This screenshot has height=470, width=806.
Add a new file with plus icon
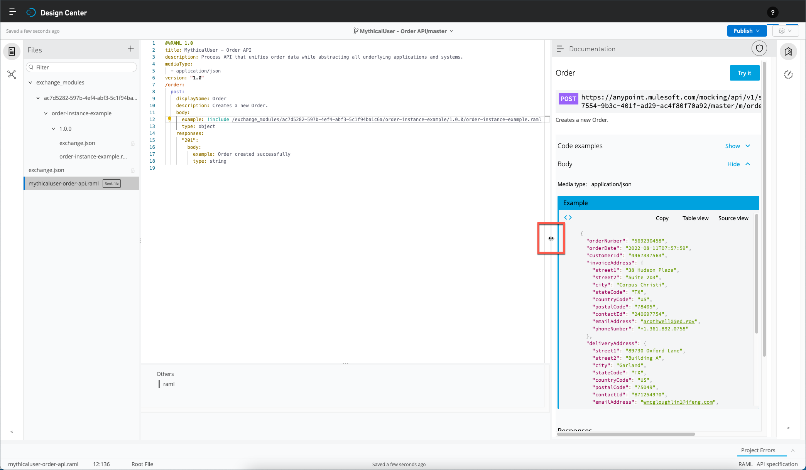coord(131,49)
